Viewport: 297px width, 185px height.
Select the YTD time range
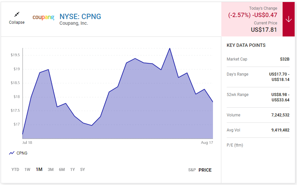15,170
